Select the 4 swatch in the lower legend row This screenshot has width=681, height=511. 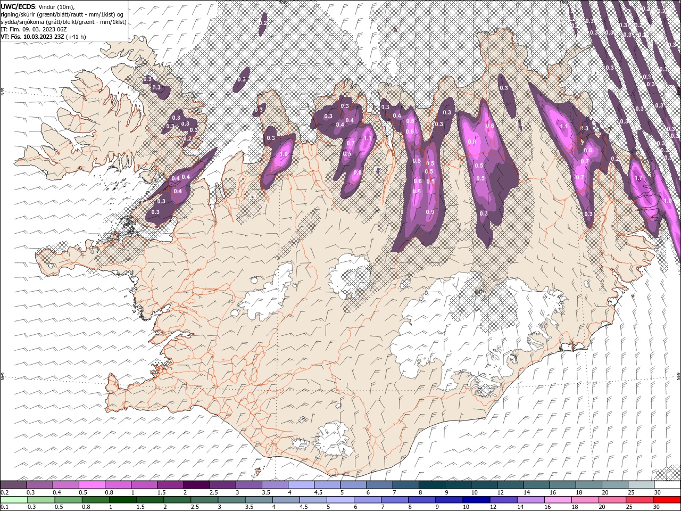pyautogui.click(x=286, y=500)
